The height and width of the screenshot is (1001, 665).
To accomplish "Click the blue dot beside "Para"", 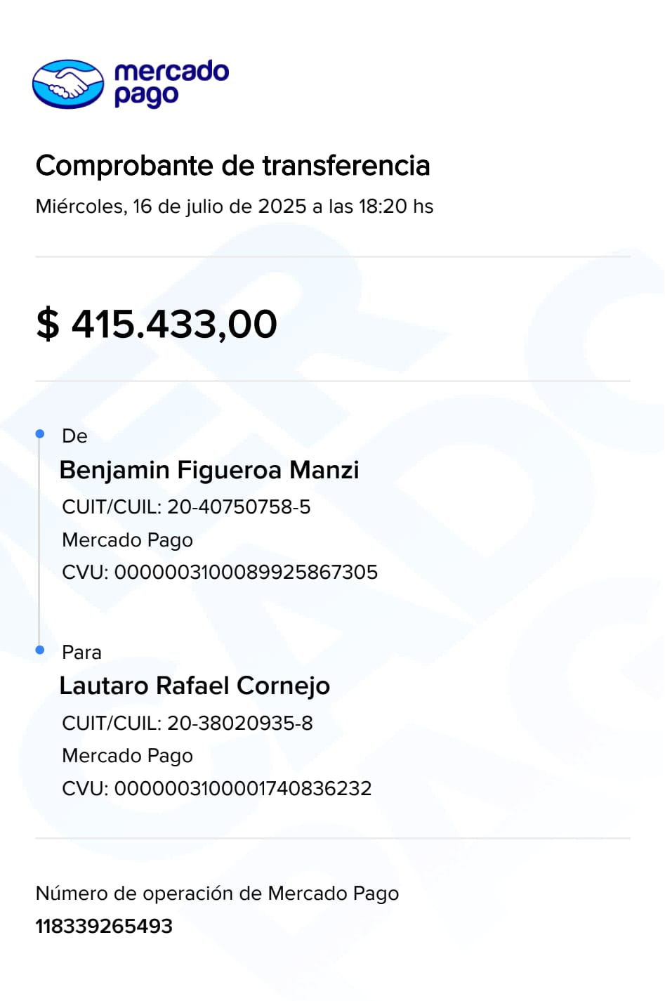I will pyautogui.click(x=40, y=650).
